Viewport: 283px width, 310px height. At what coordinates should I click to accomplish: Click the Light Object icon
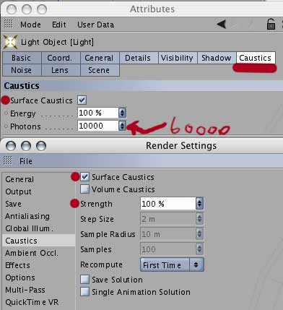[10, 42]
